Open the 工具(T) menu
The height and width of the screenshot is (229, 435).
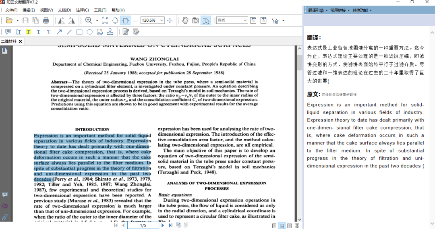[x=100, y=10]
